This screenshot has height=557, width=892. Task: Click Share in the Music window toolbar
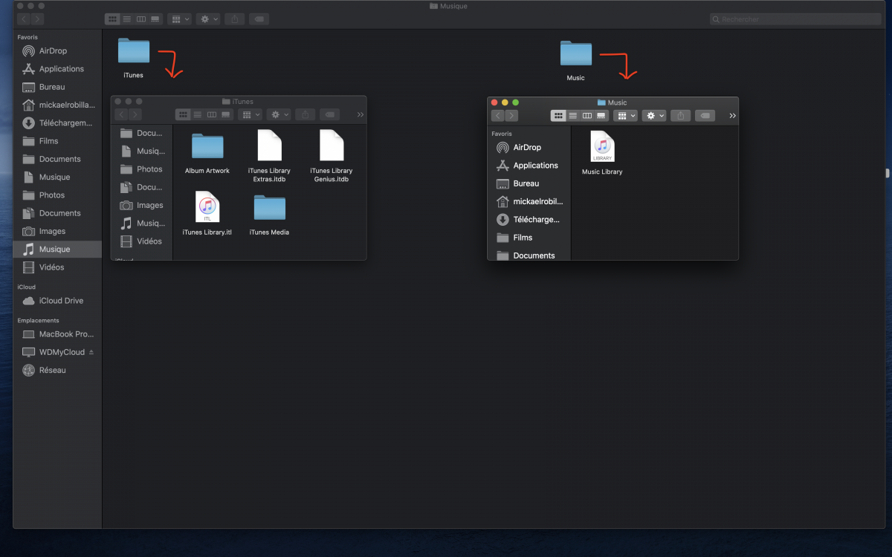coord(680,115)
